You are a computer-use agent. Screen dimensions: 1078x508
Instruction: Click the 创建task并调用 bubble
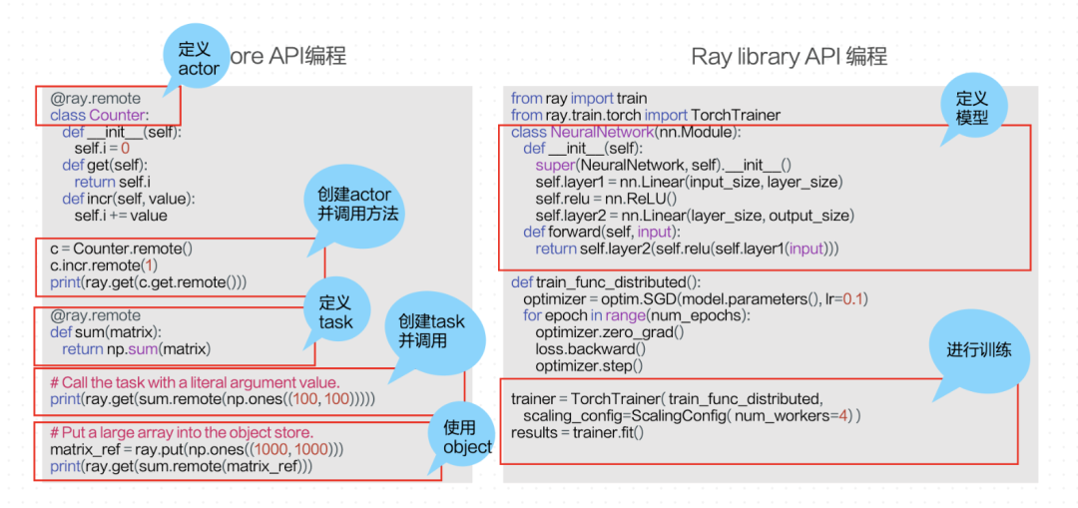click(434, 334)
